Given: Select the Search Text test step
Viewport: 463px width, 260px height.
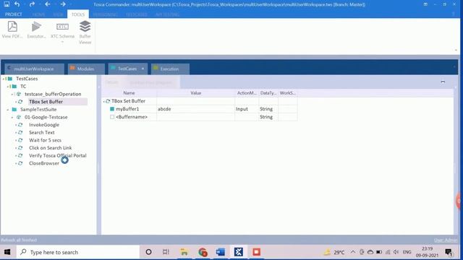Looking at the screenshot, I should [42, 132].
